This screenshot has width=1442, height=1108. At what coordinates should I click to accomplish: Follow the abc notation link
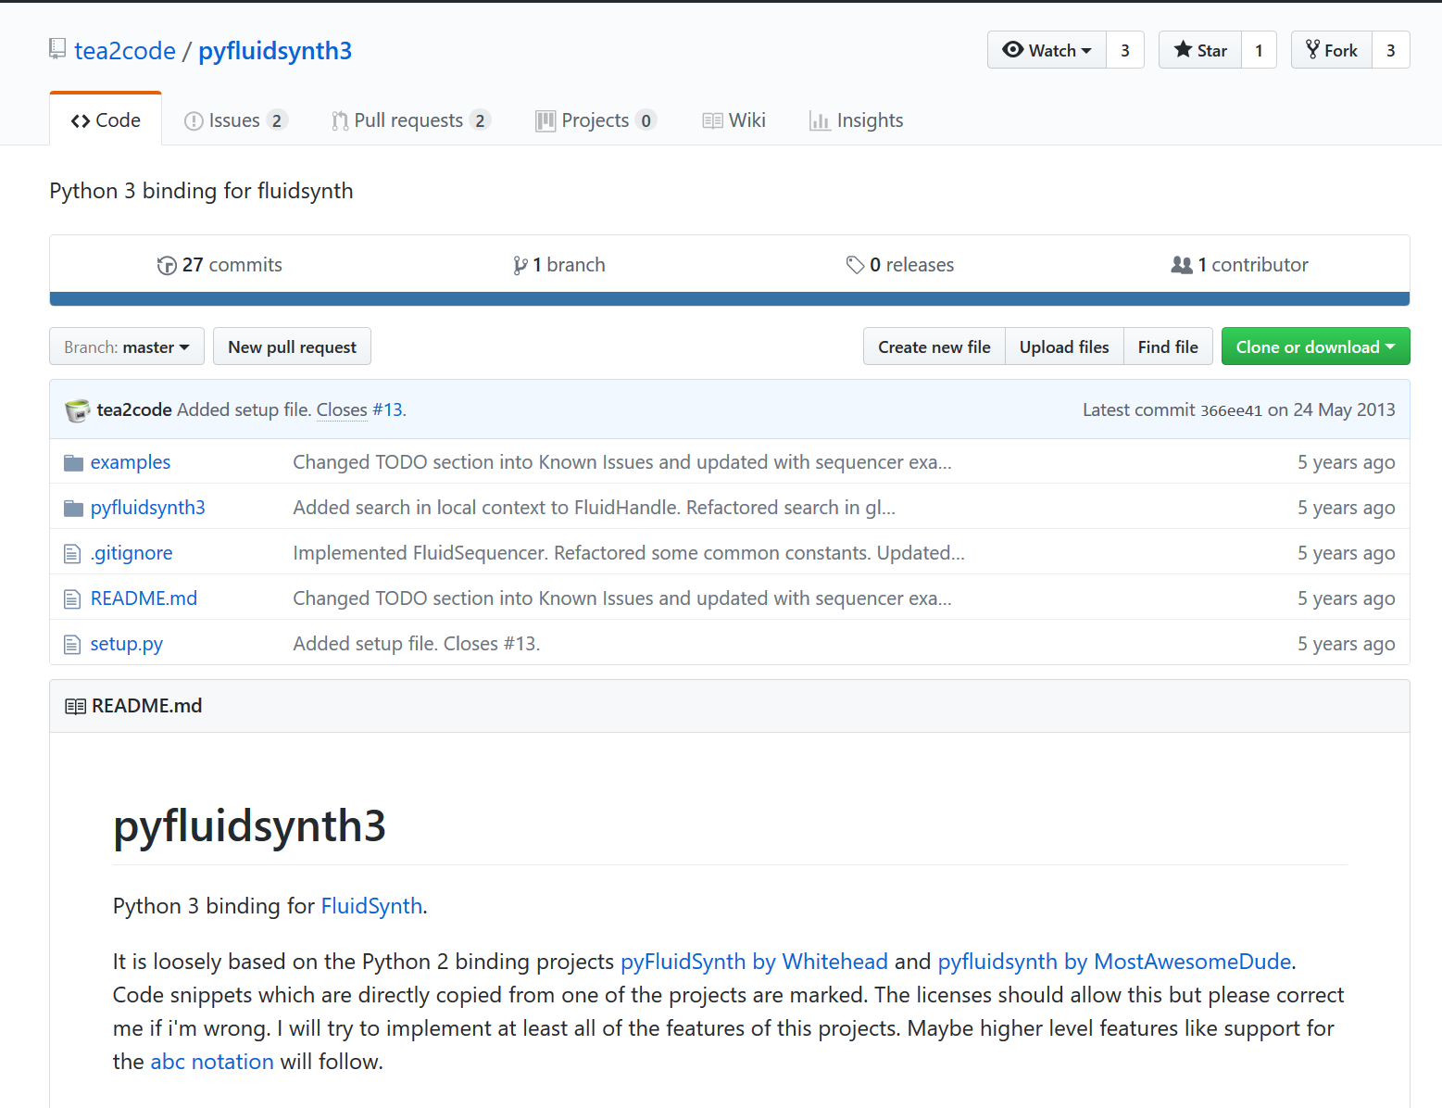(x=212, y=1062)
